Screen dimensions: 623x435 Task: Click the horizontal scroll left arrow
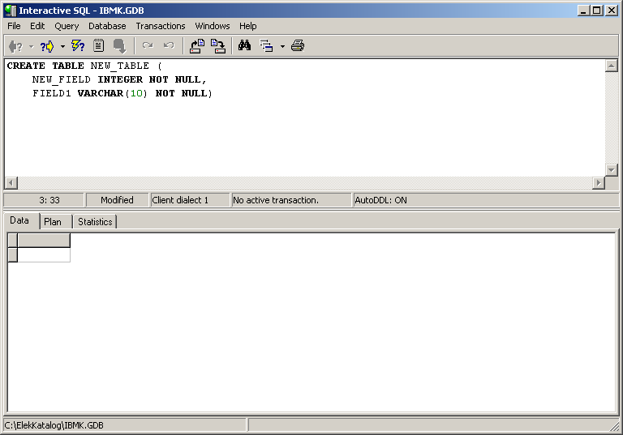(x=11, y=183)
